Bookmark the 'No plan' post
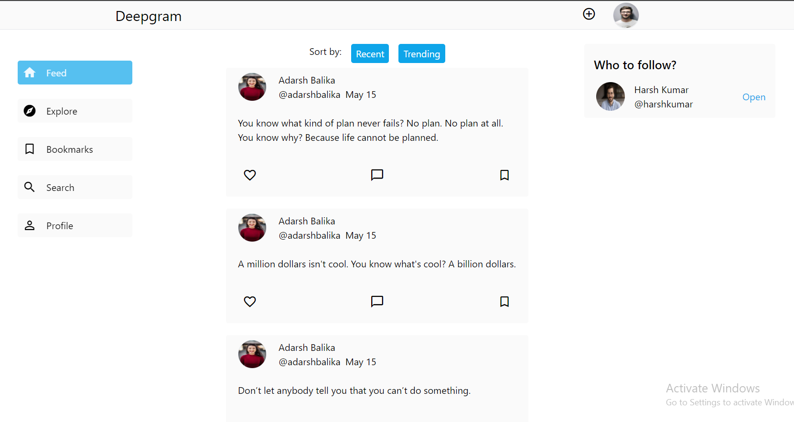 coord(504,175)
